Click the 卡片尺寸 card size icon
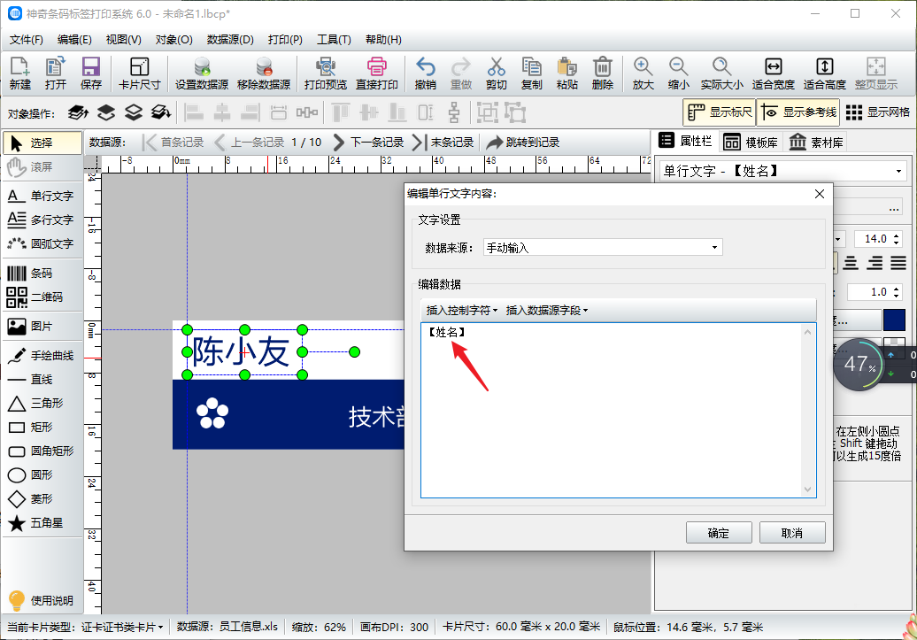917x640 pixels. coord(139,73)
